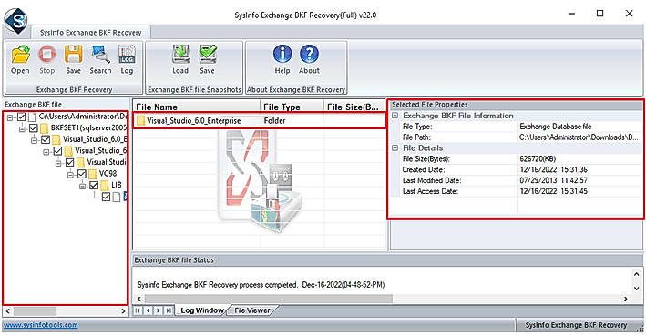Image resolution: width=646 pixels, height=335 pixels.
Task: Click tree panel scroll left arrow
Action: pyautogui.click(x=8, y=311)
